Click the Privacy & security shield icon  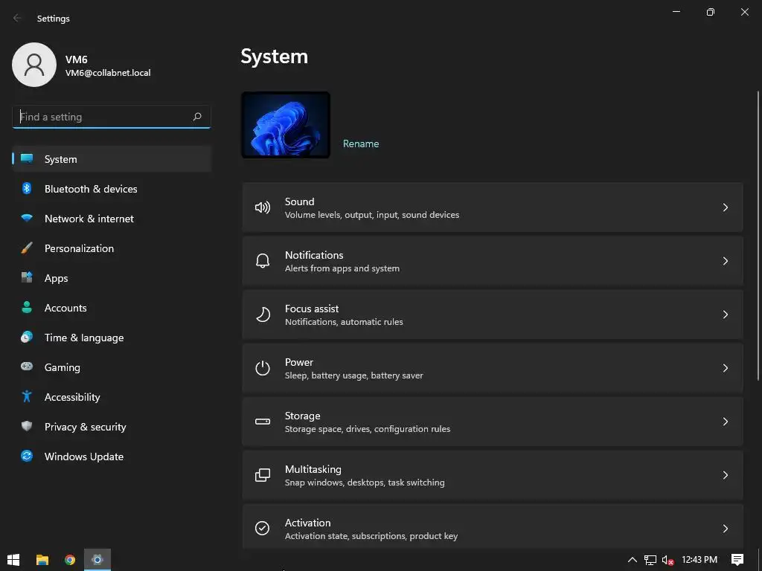point(27,427)
